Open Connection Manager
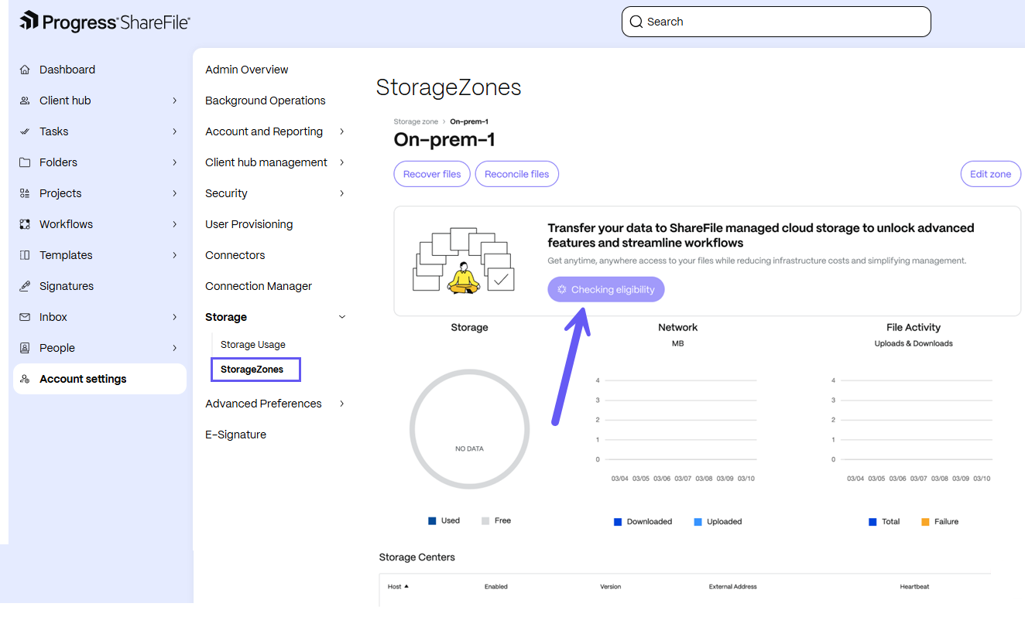This screenshot has height=617, width=1025. [258, 286]
